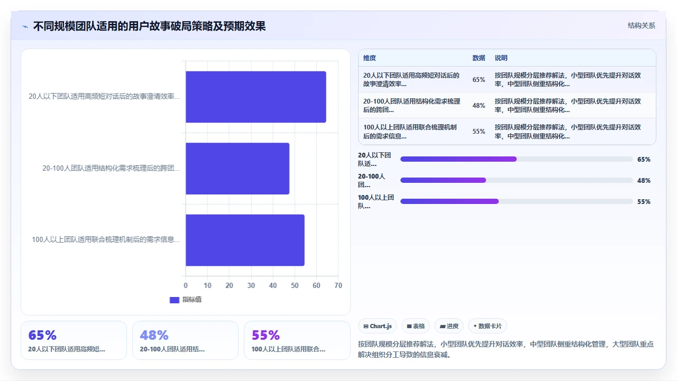Select the 表格 tag button
677x381 pixels.
point(416,326)
